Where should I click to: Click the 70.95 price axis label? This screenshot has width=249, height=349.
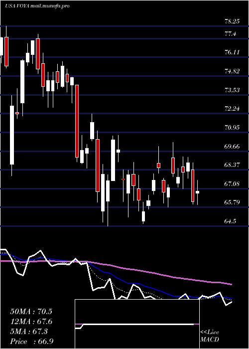[x=232, y=128]
